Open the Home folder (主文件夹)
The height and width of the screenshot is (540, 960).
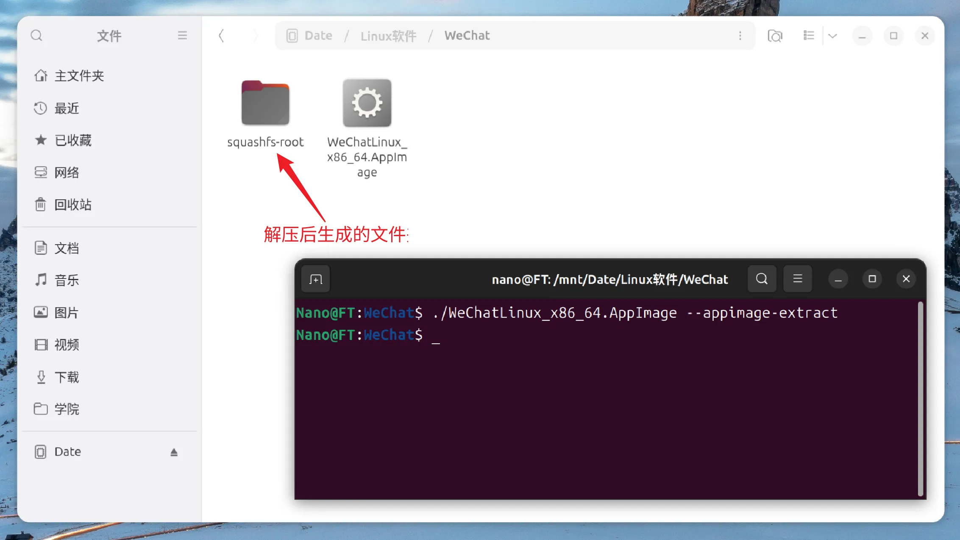click(x=109, y=76)
